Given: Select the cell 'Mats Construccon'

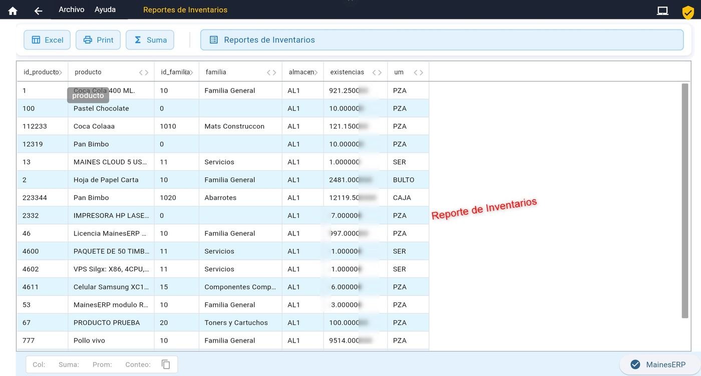Looking at the screenshot, I should pos(240,126).
